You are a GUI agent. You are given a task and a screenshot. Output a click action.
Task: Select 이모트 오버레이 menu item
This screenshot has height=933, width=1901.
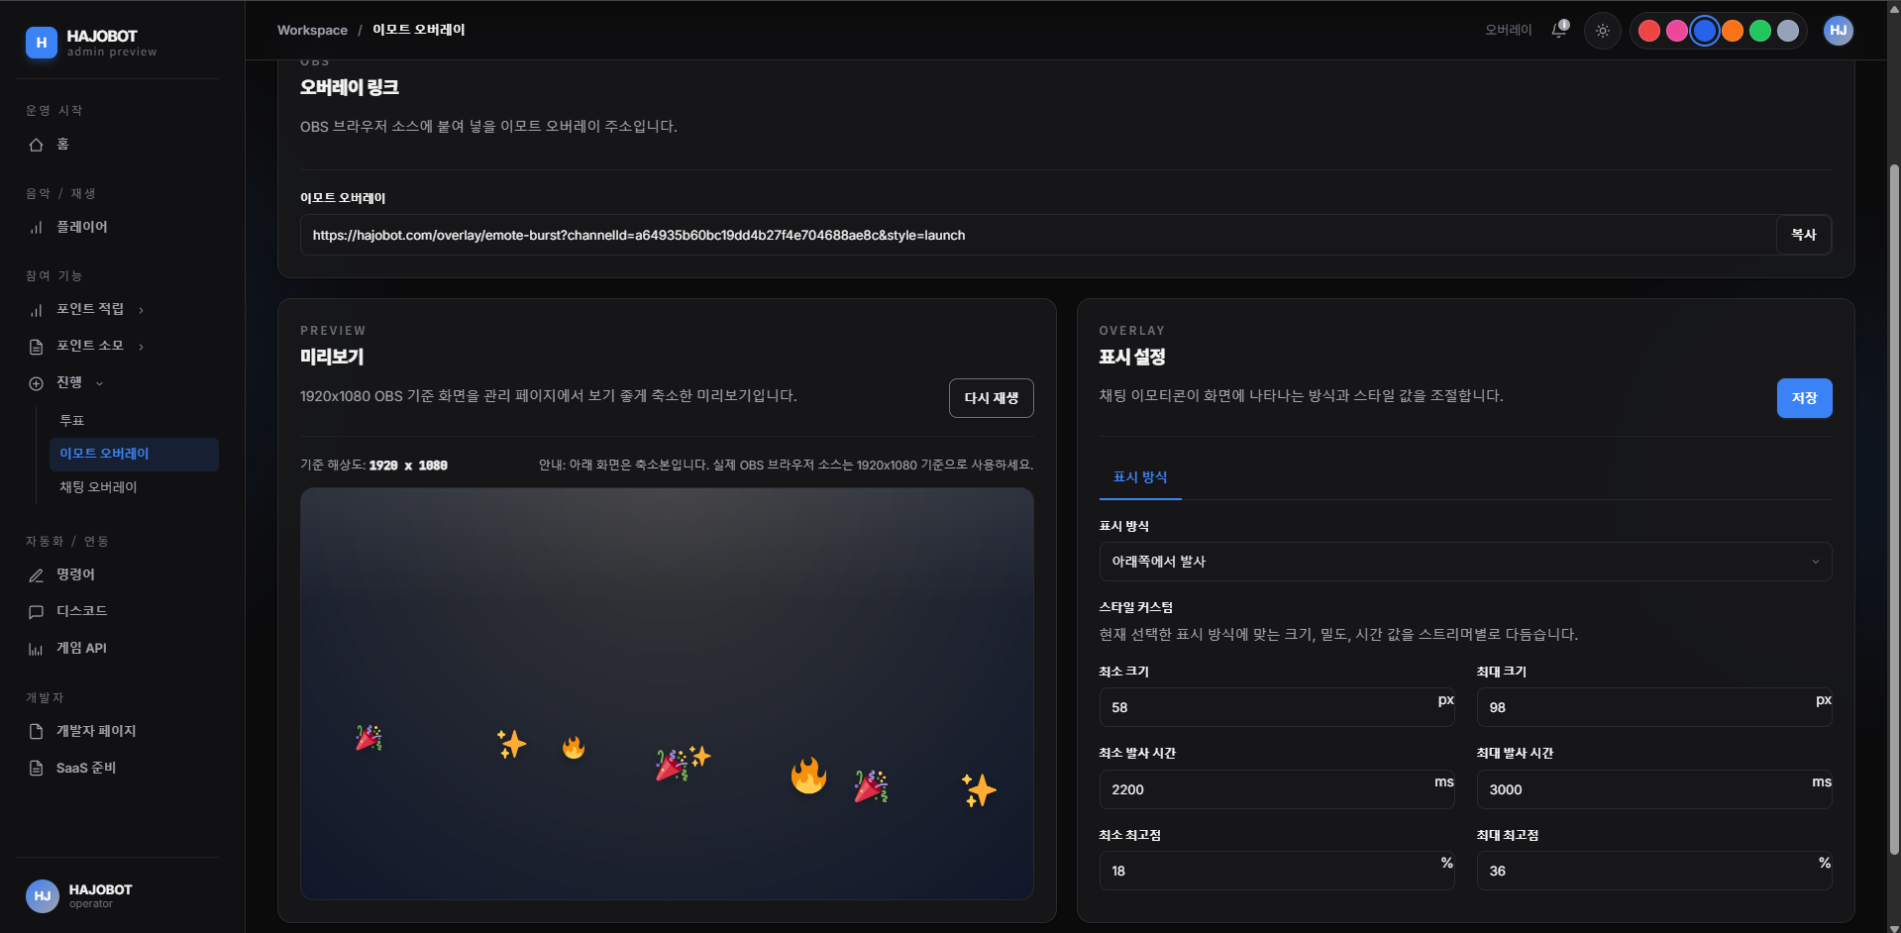pyautogui.click(x=134, y=454)
